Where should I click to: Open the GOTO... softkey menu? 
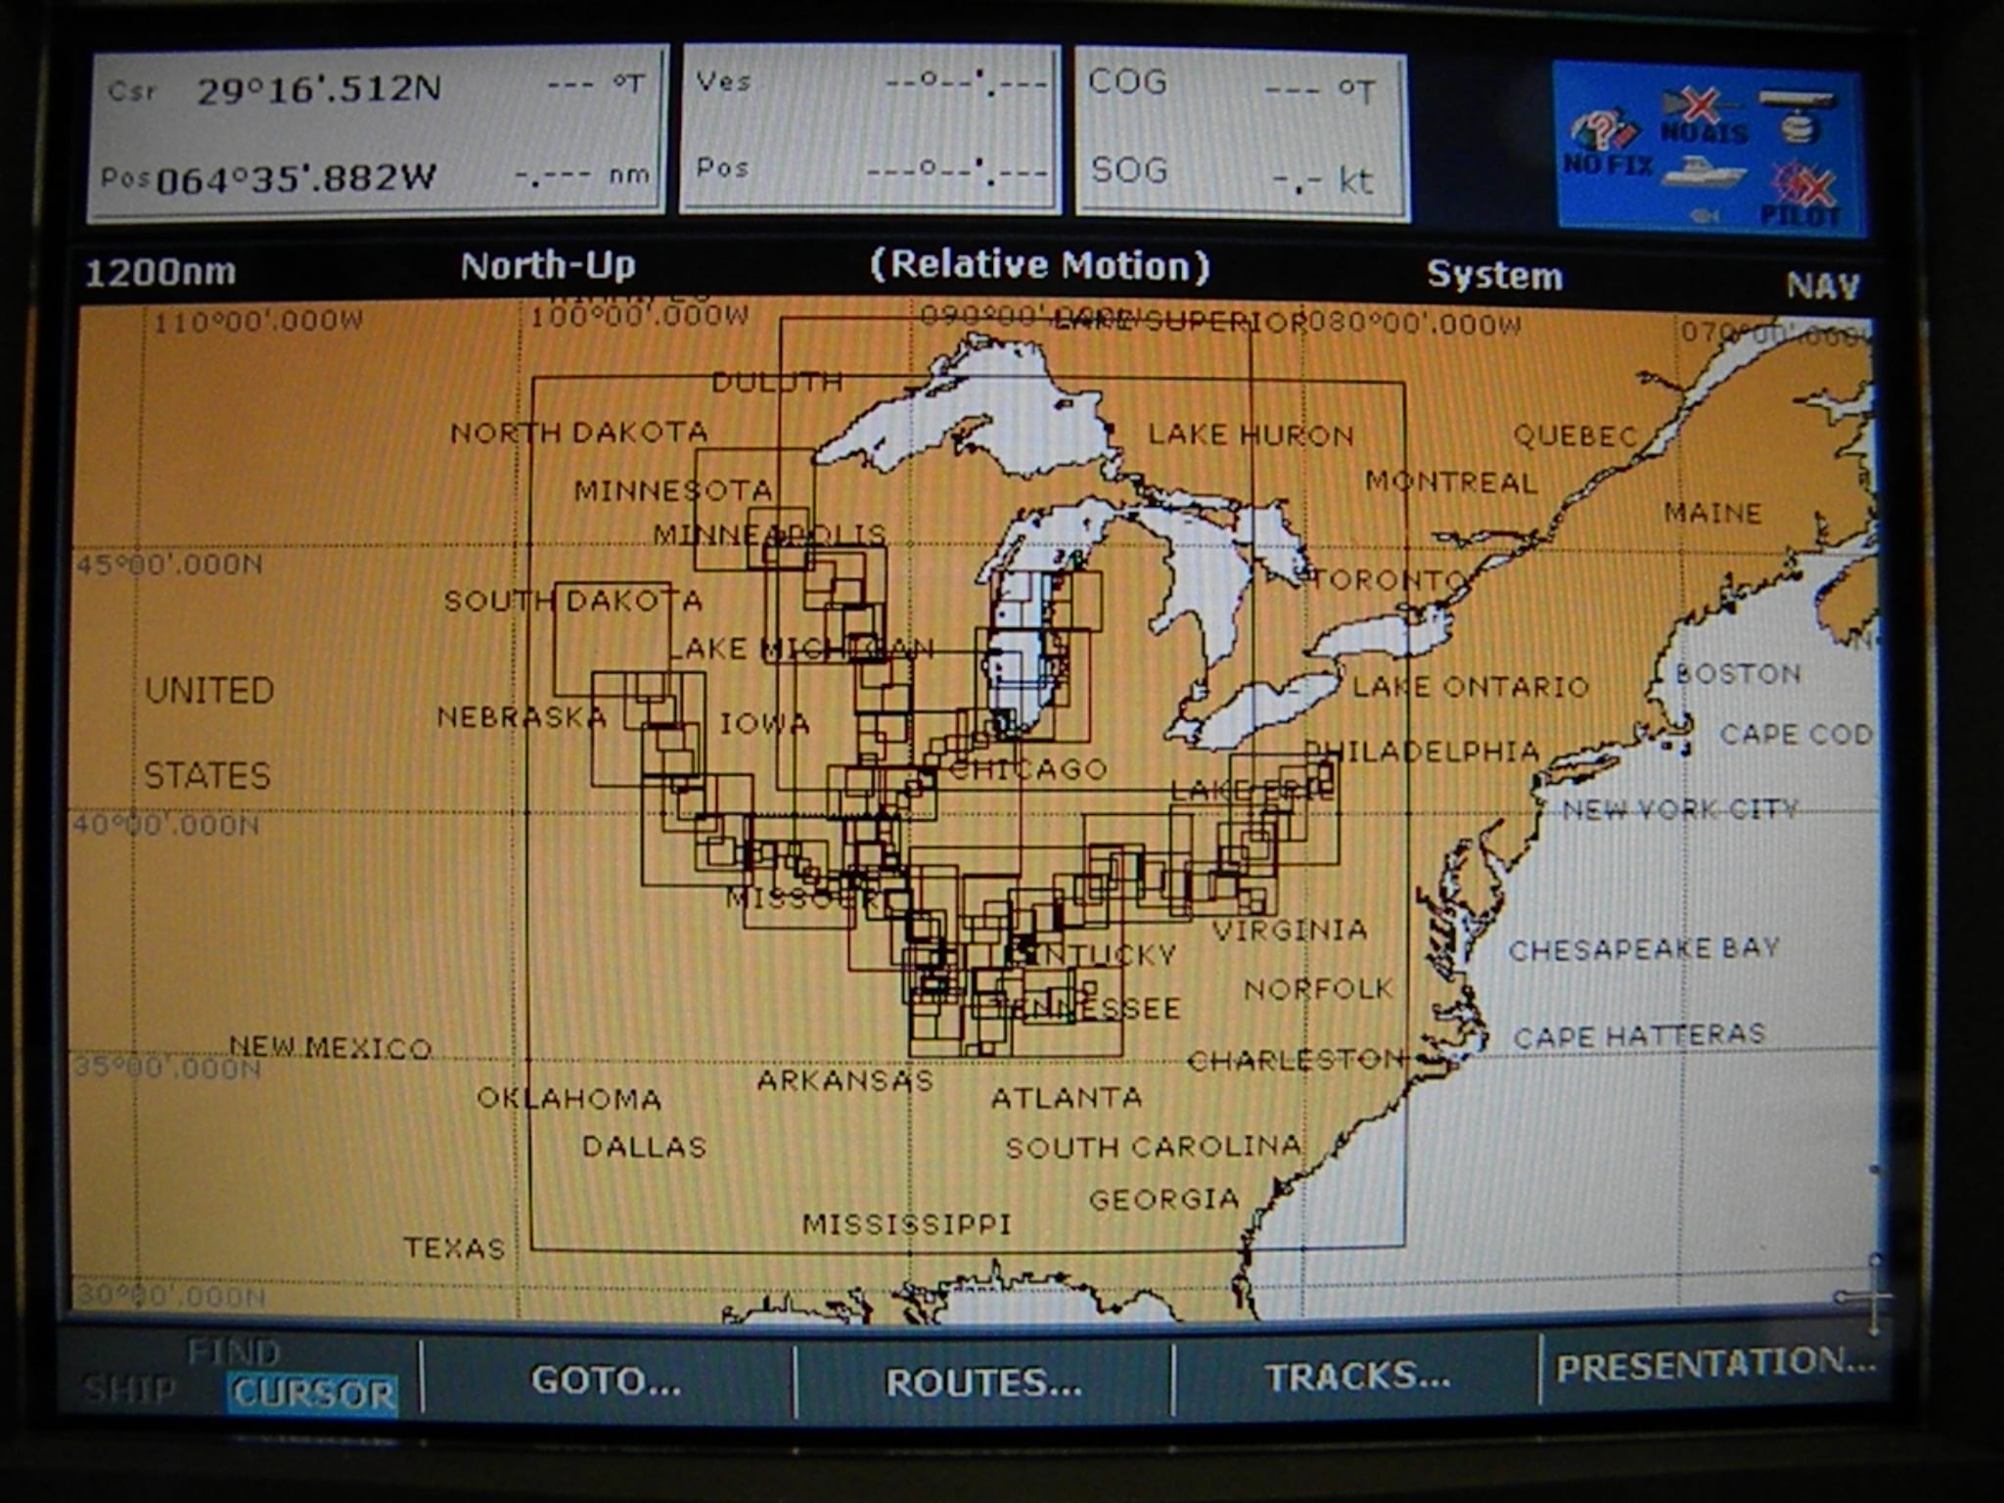[606, 1381]
